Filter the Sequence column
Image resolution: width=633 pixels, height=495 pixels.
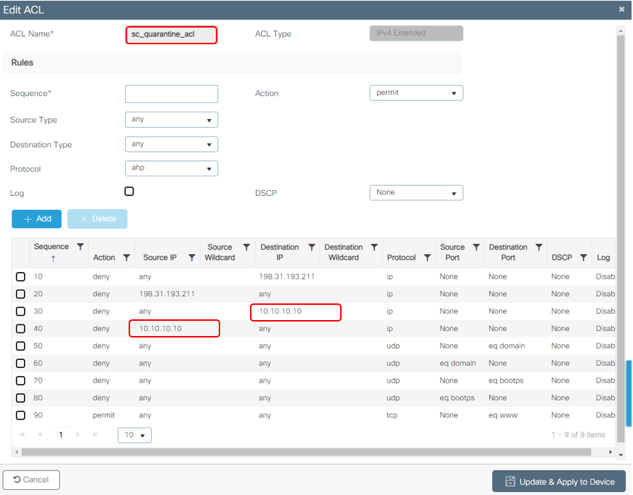coord(81,247)
